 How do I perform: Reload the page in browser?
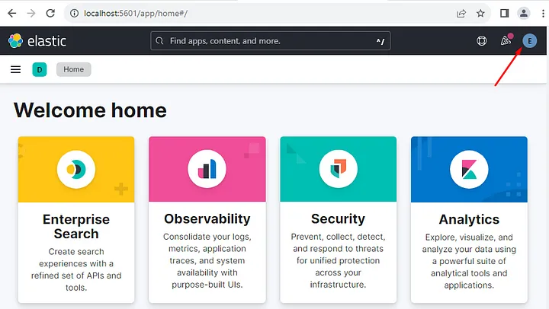pos(50,13)
